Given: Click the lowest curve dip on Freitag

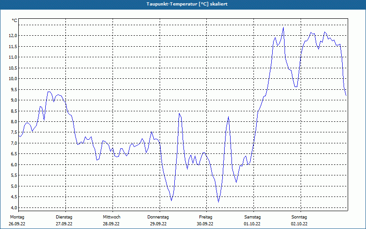Looking at the screenshot, I should tap(219, 202).
